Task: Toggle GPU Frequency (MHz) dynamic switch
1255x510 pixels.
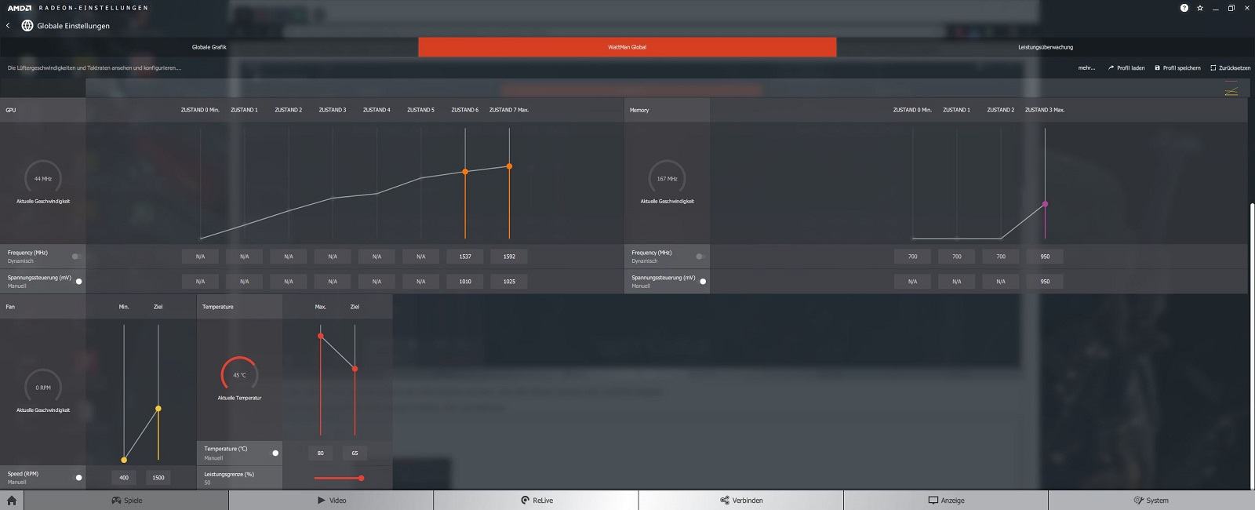Action: (x=76, y=257)
